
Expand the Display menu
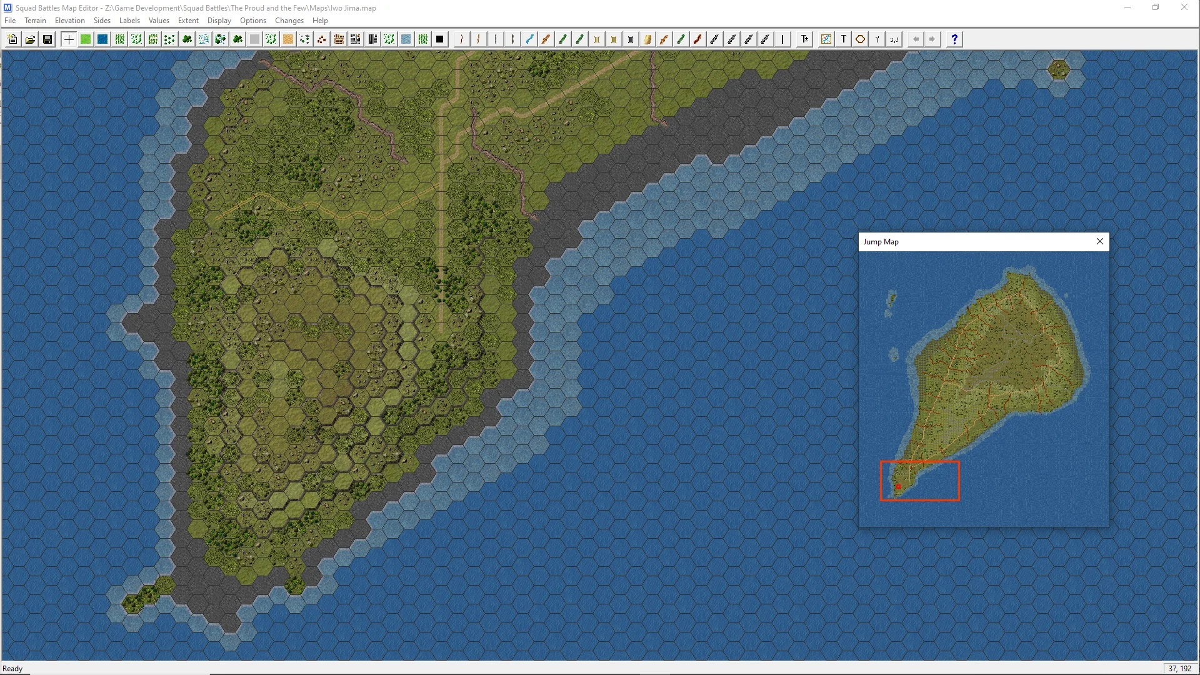pos(219,21)
